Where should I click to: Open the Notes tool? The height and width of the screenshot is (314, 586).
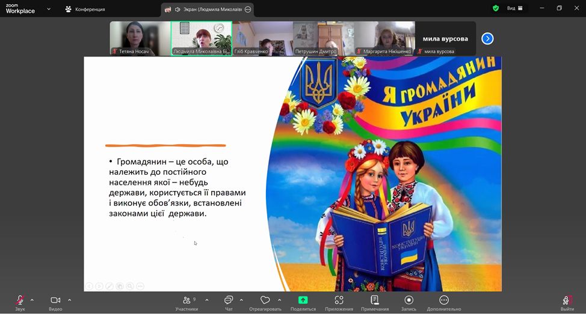pyautogui.click(x=374, y=302)
